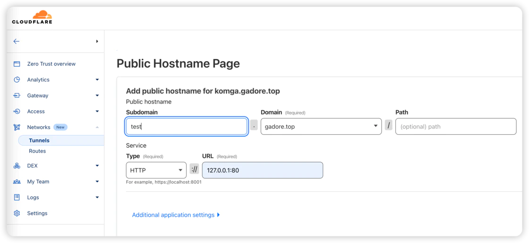
Task: Select the Tunnels menu item
Action: pos(39,140)
